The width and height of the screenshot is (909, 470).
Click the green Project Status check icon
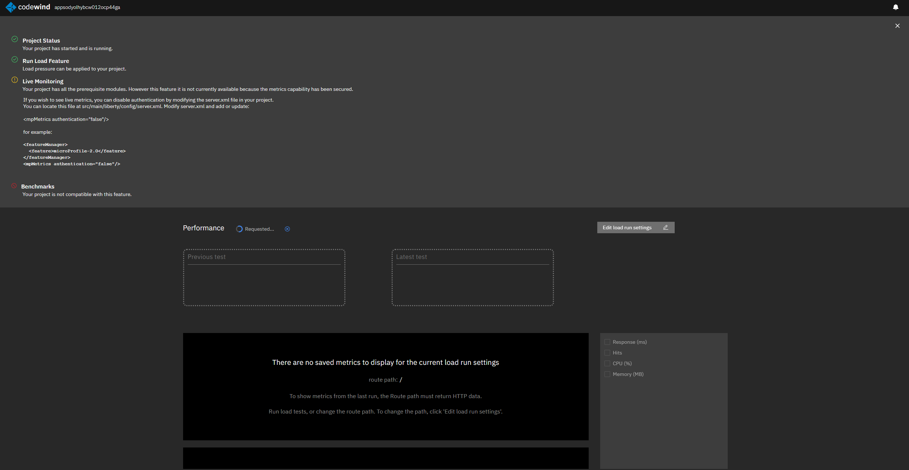pyautogui.click(x=15, y=39)
